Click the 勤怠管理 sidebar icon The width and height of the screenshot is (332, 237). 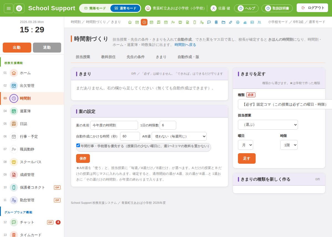pos(14,200)
